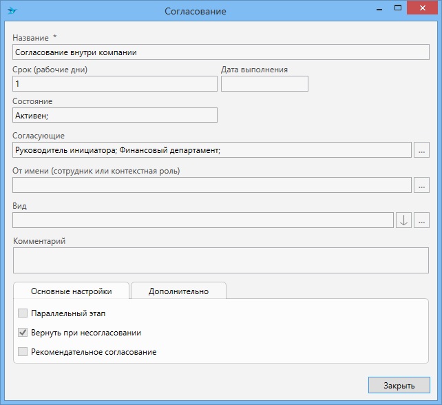This screenshot has height=405, width=442.
Task: Switch to the Дополнительно tab
Action: (178, 291)
